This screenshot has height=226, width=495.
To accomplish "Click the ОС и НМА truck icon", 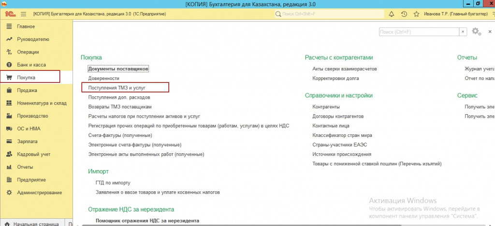I will pos(9,129).
